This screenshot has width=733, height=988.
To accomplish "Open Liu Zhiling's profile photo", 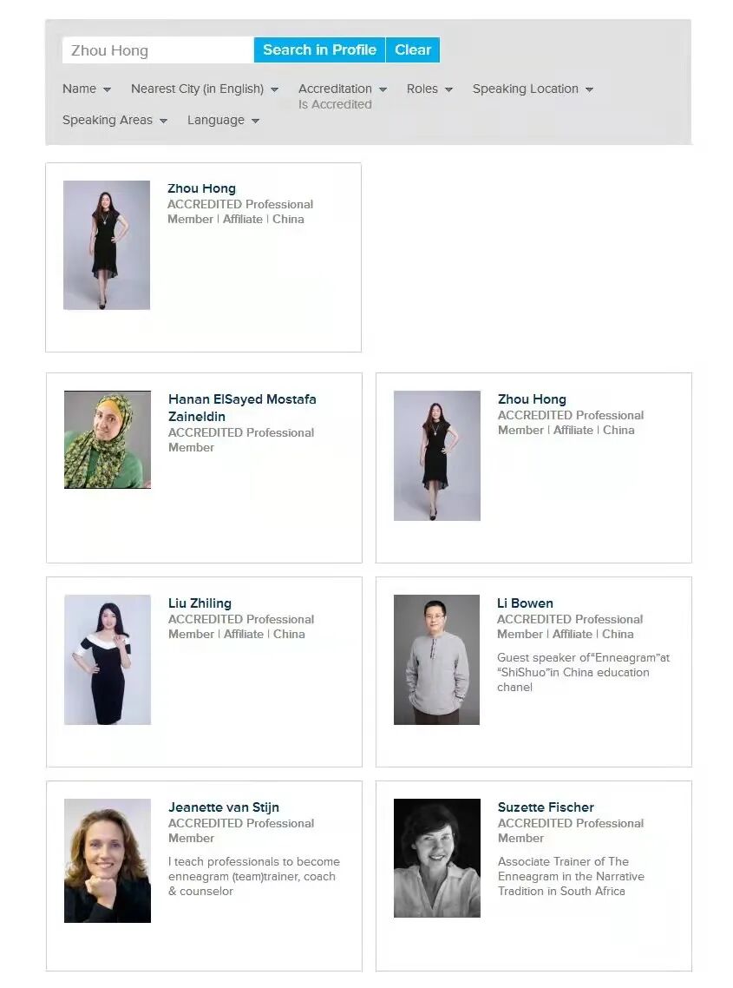I will point(108,660).
